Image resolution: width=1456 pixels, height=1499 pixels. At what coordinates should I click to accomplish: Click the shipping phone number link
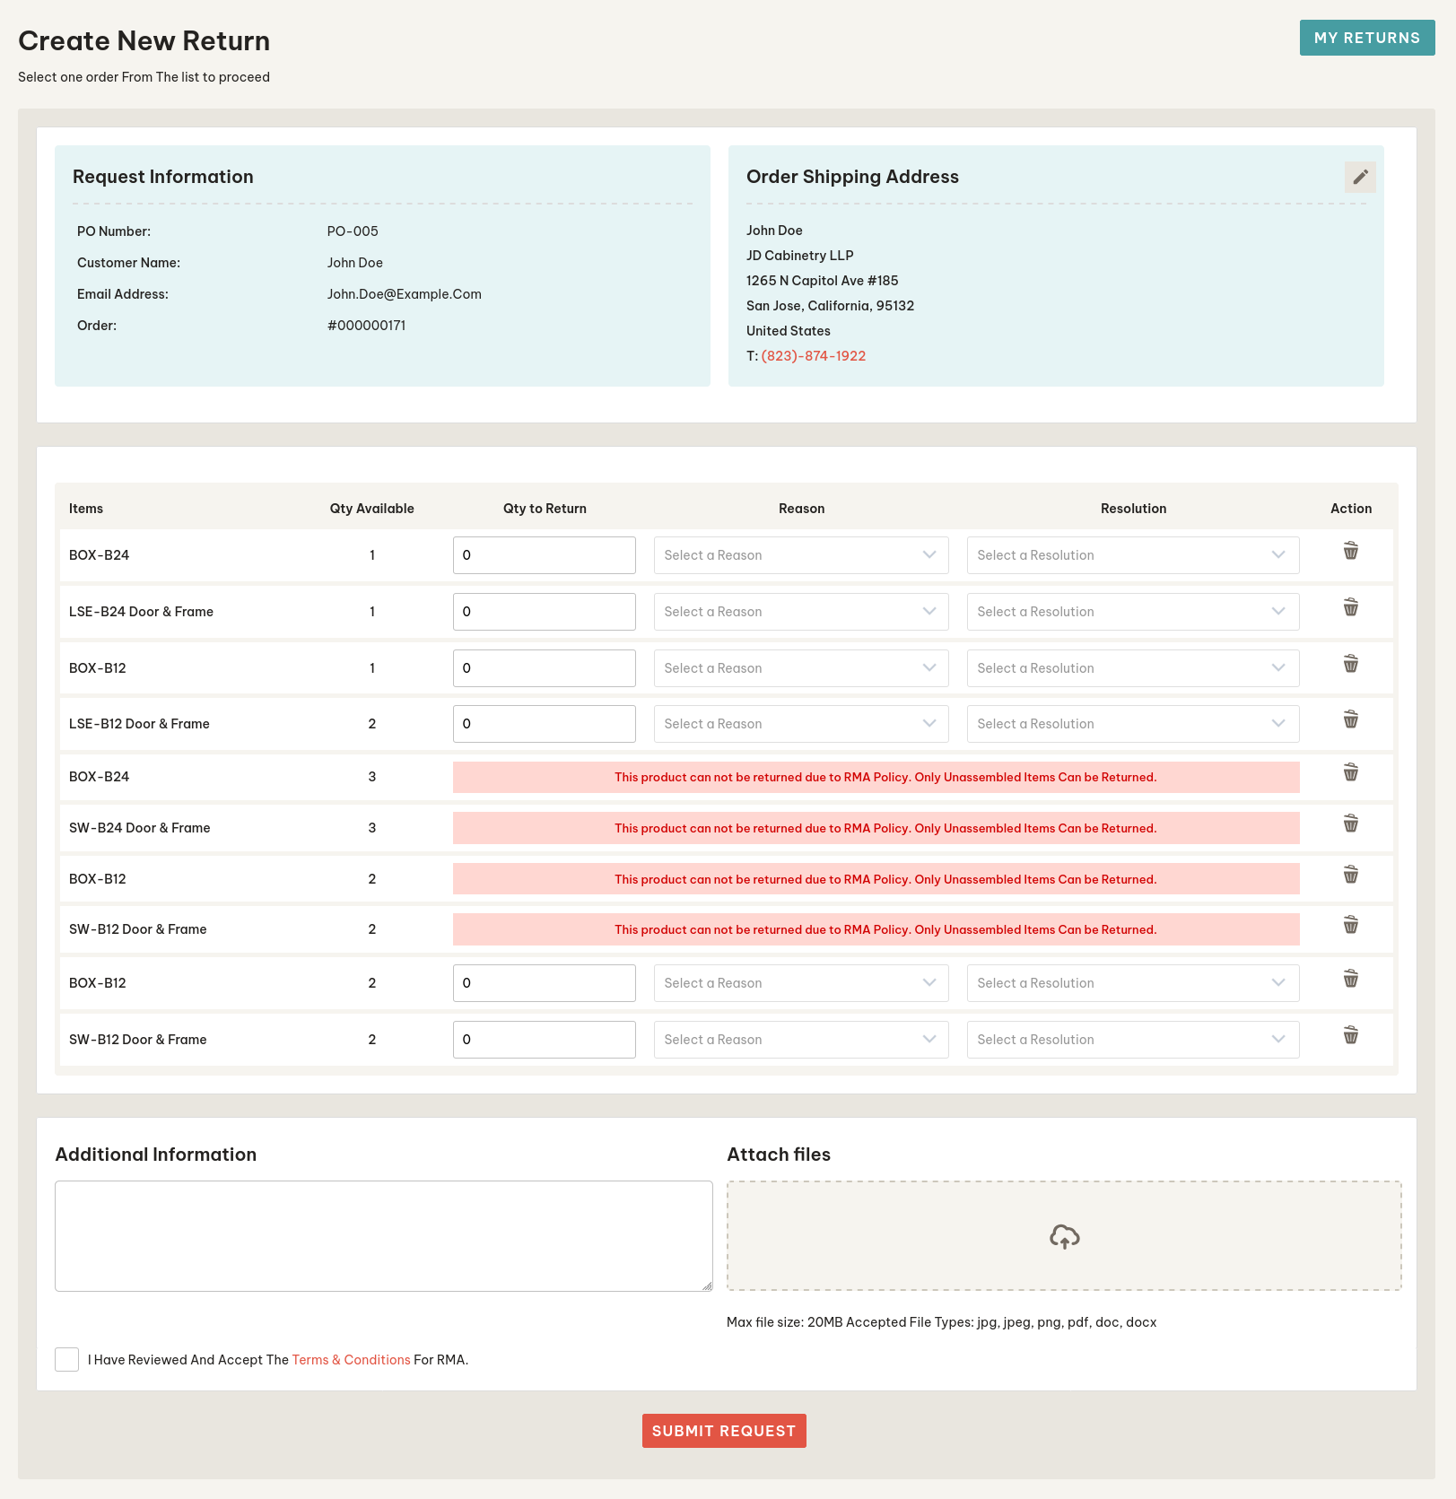point(813,356)
